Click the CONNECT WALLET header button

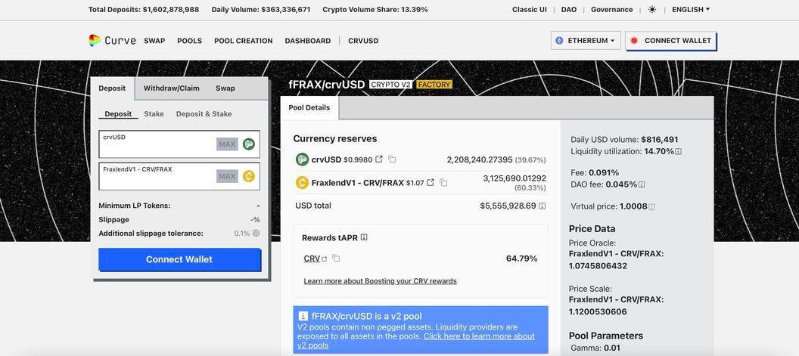pos(670,41)
